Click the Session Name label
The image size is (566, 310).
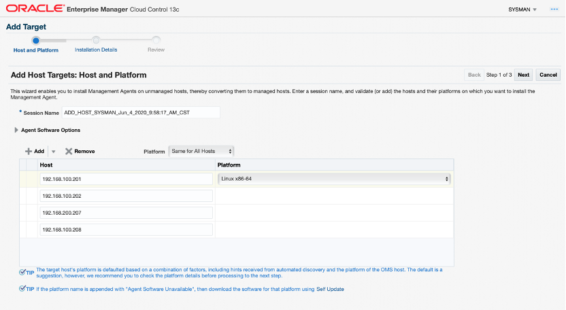pos(41,113)
